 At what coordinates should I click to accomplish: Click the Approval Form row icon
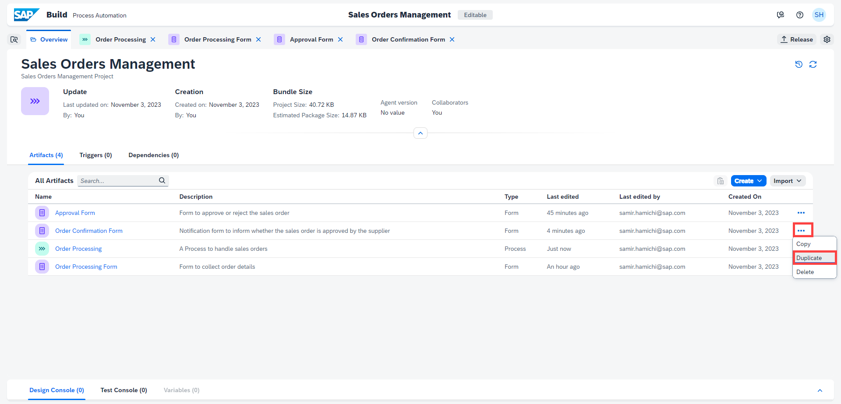[x=42, y=213]
